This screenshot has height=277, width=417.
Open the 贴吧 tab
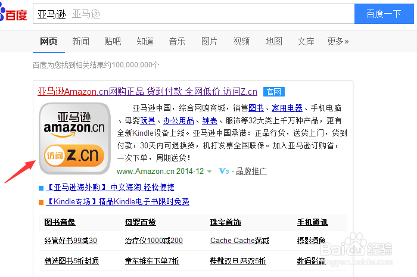coord(113,42)
